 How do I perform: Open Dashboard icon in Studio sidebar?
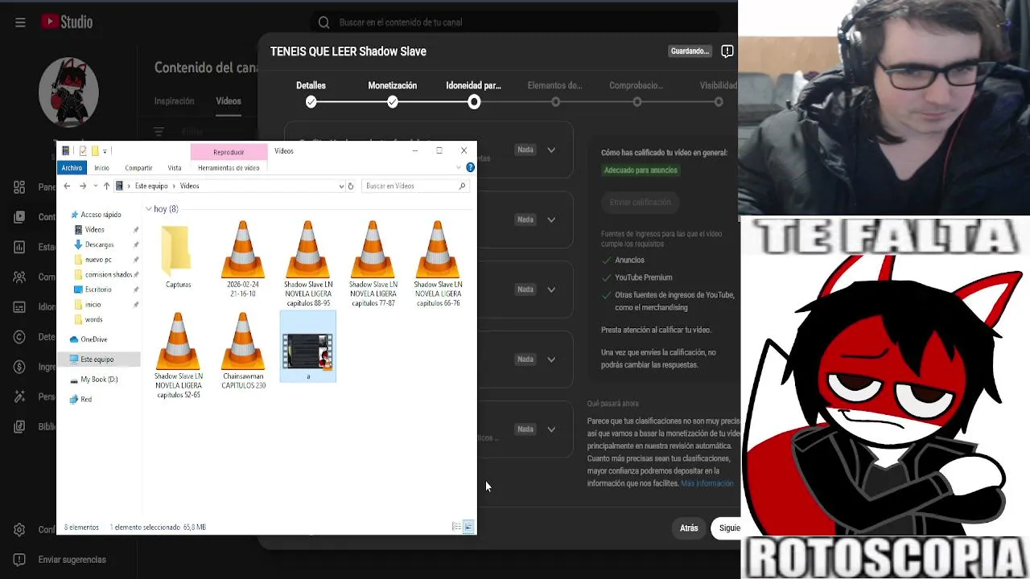(x=19, y=187)
